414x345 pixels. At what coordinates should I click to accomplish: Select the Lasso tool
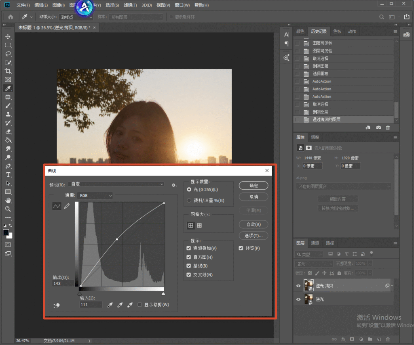pos(8,54)
